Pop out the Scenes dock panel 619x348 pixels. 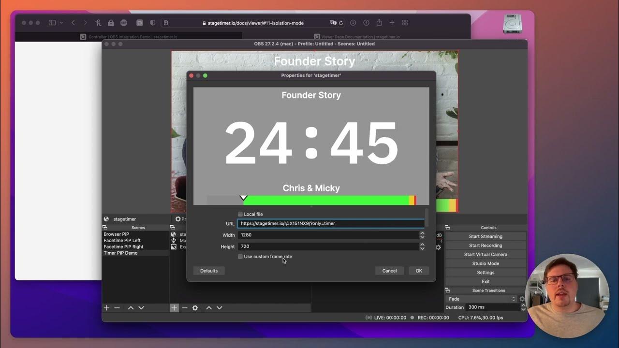click(104, 228)
